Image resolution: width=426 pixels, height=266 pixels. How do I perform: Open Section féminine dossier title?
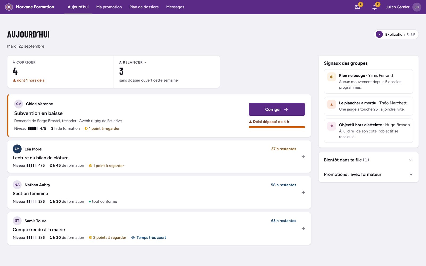click(30, 194)
